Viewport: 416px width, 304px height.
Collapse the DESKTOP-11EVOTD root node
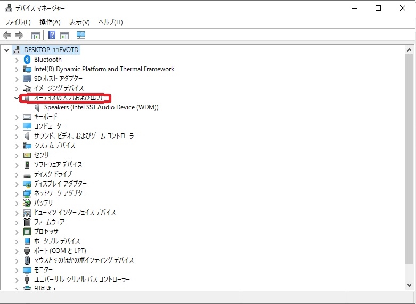point(7,50)
